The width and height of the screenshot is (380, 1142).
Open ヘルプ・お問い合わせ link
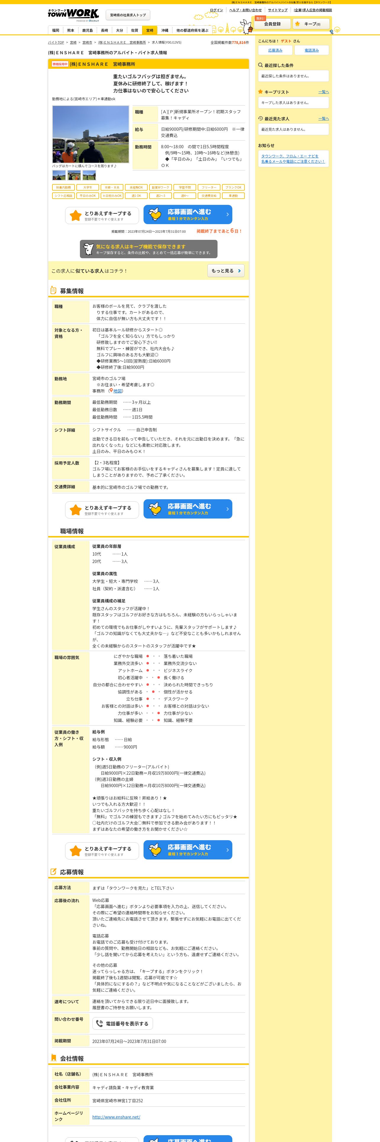pyautogui.click(x=246, y=10)
